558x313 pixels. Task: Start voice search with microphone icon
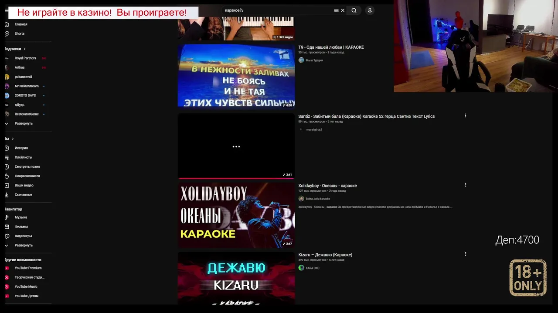(x=370, y=10)
